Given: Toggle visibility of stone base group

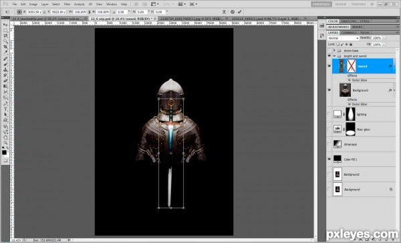Looking at the screenshot, I should [x=329, y=51].
